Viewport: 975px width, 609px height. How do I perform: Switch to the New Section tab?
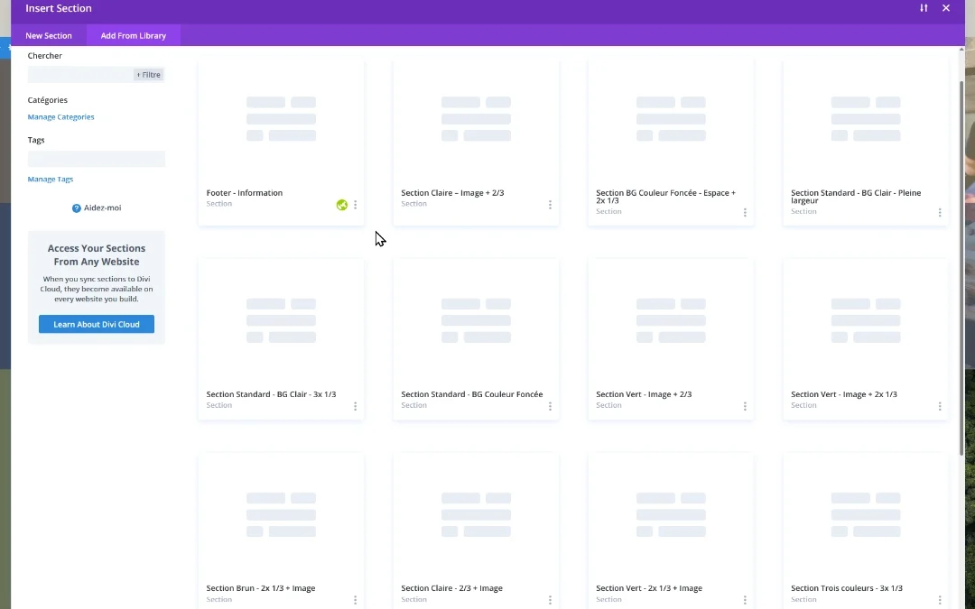point(49,36)
